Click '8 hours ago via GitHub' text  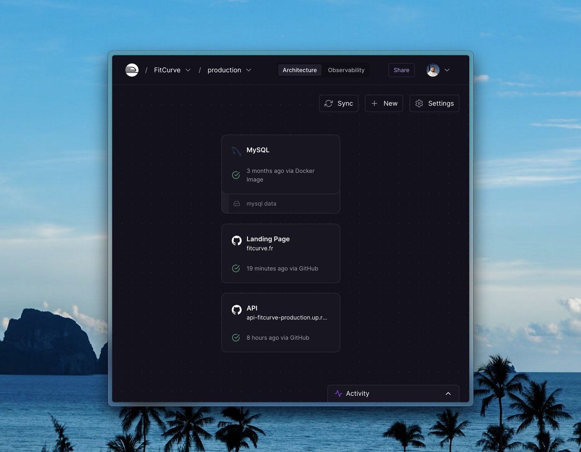(278, 338)
